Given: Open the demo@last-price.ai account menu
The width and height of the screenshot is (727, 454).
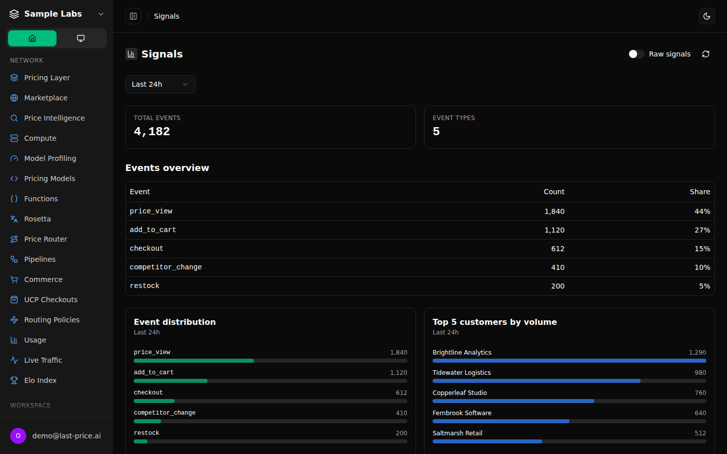Looking at the screenshot, I should point(57,436).
